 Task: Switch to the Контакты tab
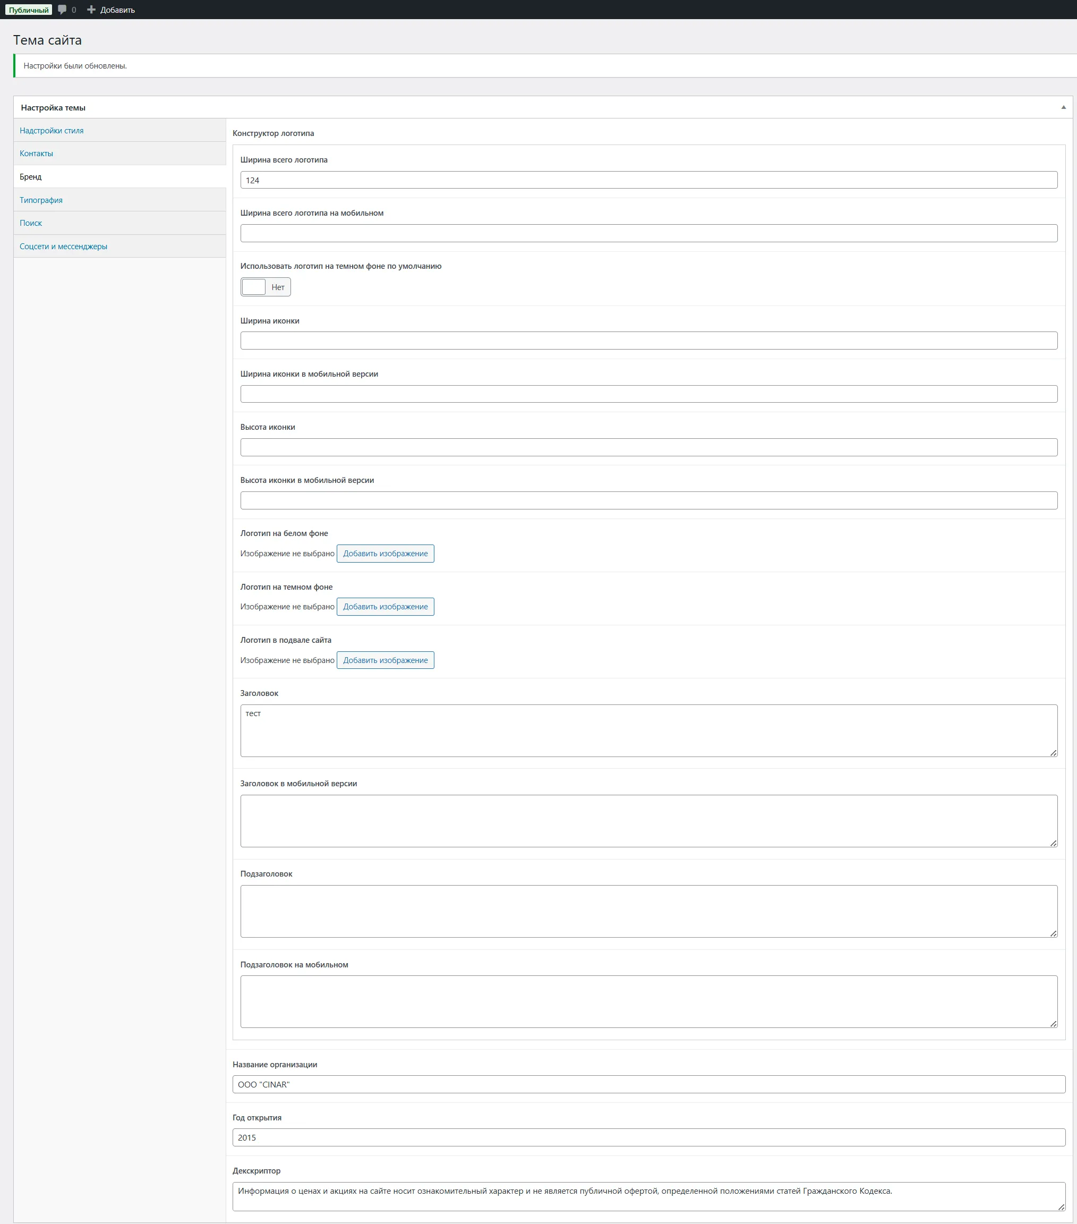click(x=37, y=154)
